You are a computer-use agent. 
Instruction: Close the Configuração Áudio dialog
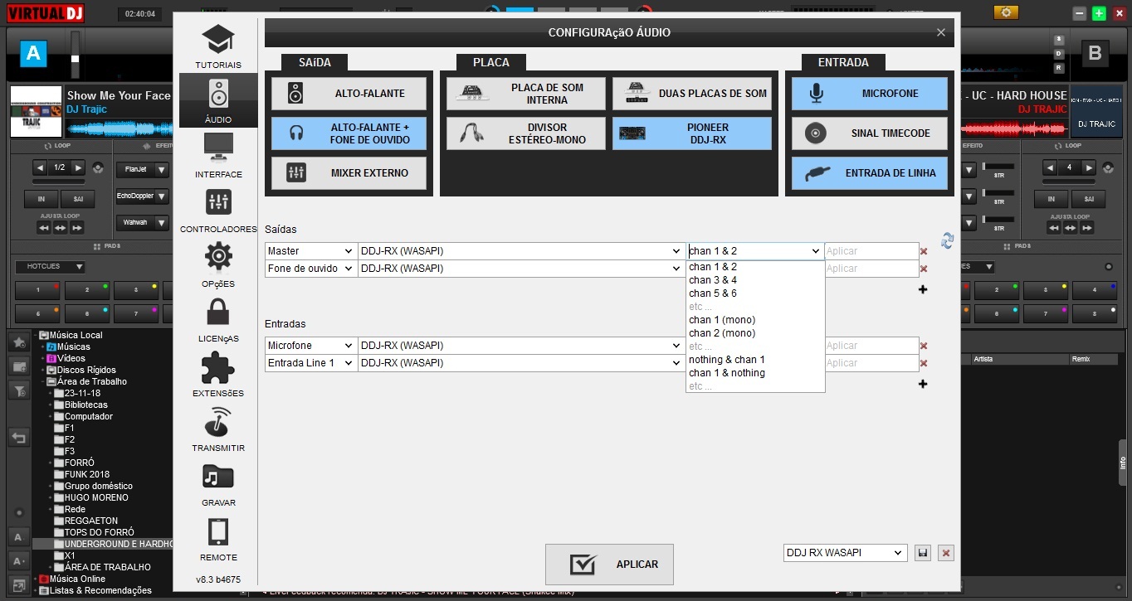pos(940,32)
